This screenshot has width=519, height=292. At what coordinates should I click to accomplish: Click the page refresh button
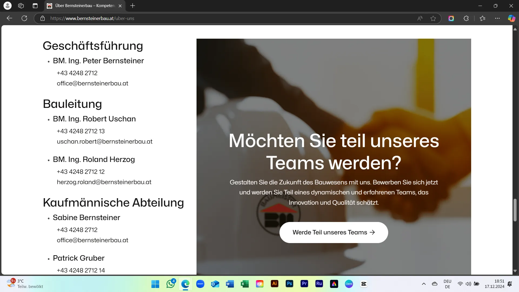(24, 18)
